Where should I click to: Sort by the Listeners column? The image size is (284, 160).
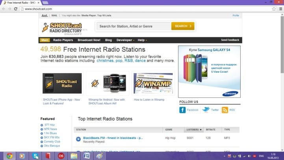(x=194, y=130)
